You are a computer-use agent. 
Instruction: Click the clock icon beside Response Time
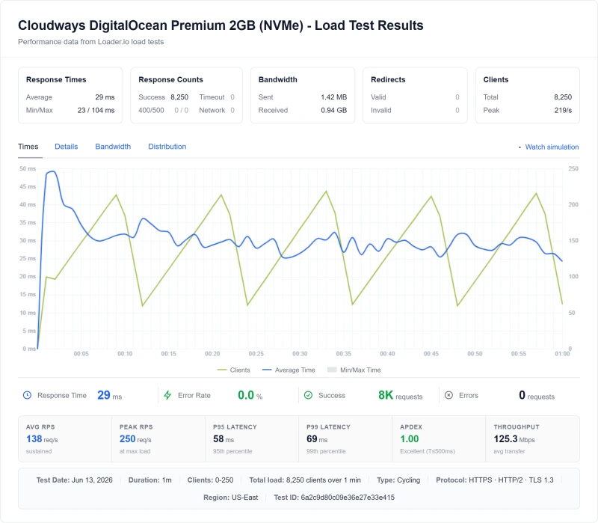click(x=27, y=395)
